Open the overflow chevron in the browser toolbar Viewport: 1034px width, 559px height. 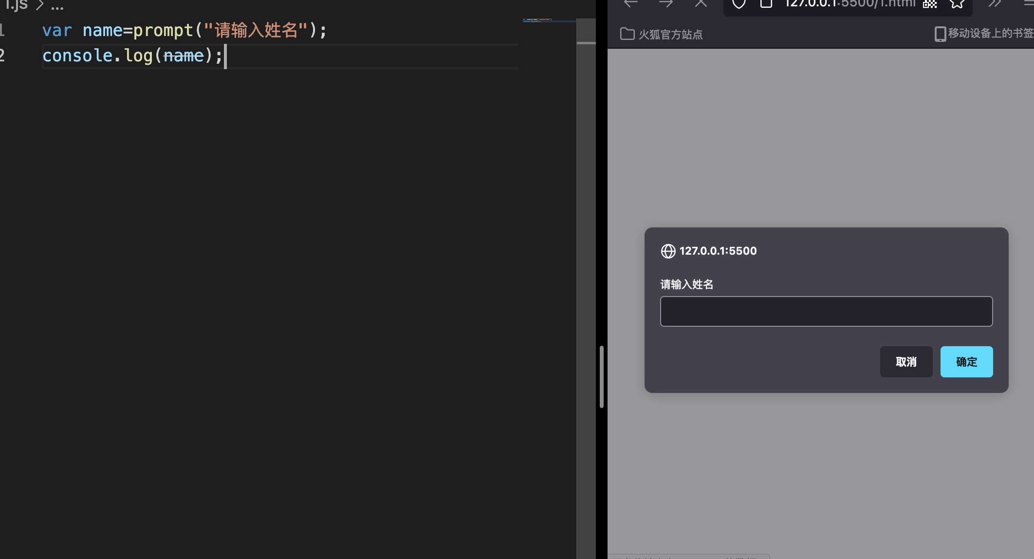pos(995,4)
